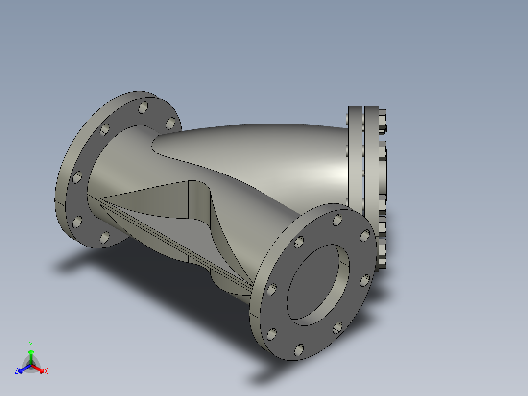Screen dimensions: 528x396
Task: Click the green Y axis arrow on triad
Action: pyautogui.click(x=31, y=357)
